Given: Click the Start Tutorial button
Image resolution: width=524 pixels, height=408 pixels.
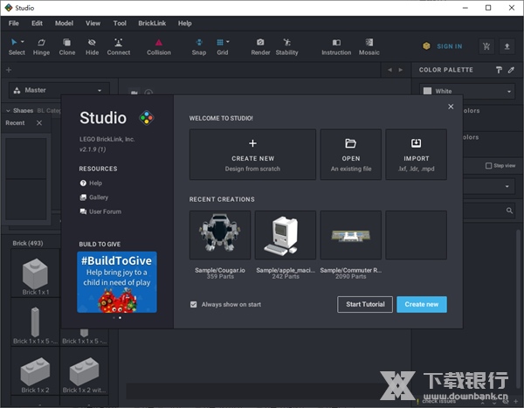Looking at the screenshot, I should (365, 304).
